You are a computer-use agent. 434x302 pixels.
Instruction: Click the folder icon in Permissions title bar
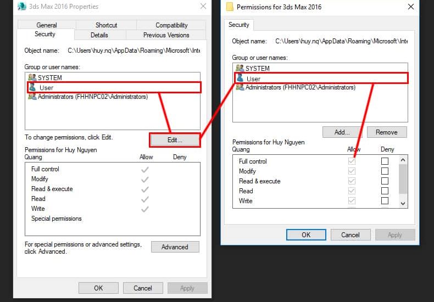point(230,7)
